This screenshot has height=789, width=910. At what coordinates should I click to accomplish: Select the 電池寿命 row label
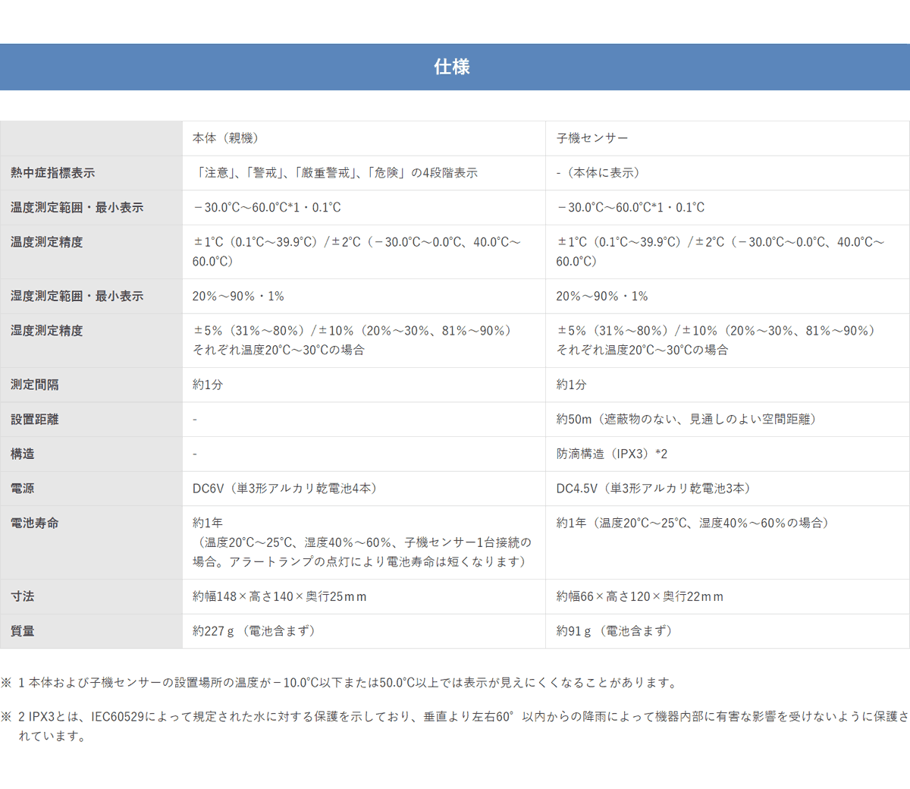[91, 542]
